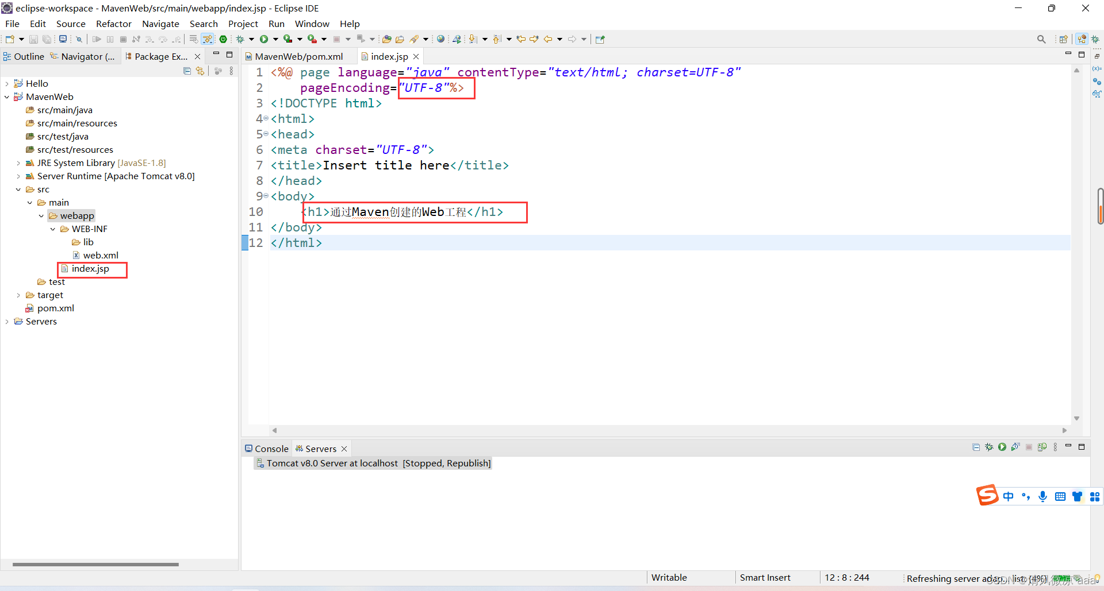1104x591 pixels.
Task: Click the Back navigation arrow icon
Action: click(x=547, y=39)
